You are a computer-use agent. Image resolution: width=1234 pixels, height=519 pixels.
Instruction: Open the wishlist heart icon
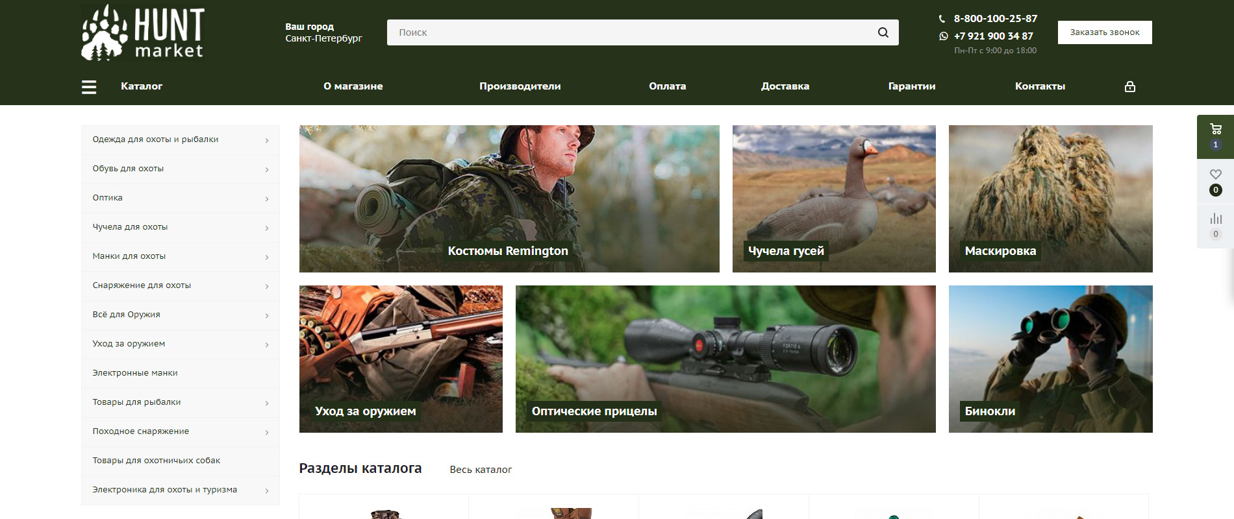point(1216,174)
